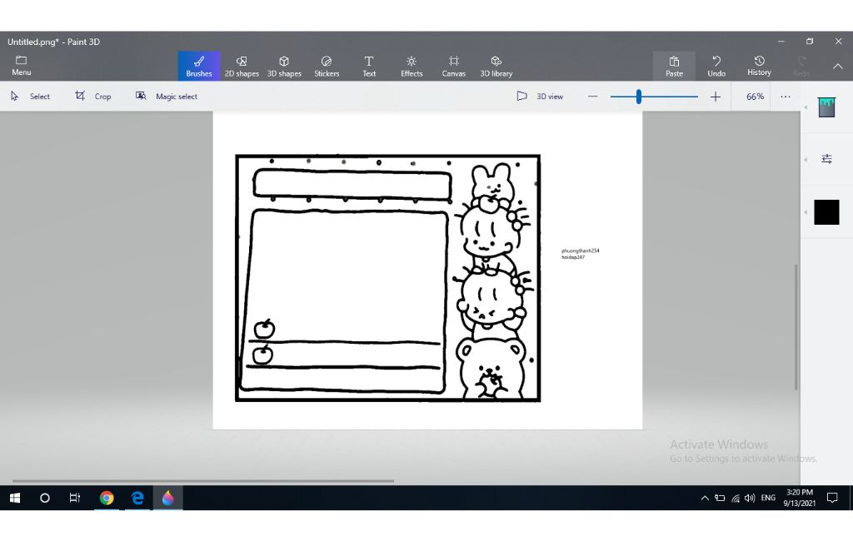The image size is (853, 541).
Task: Click the 66% zoom value
Action: click(x=755, y=97)
